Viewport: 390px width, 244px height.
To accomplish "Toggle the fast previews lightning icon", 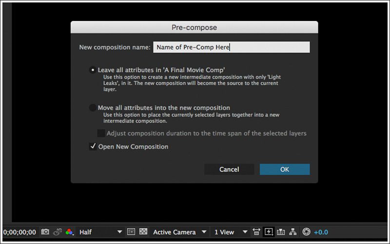I will pyautogui.click(x=269, y=232).
